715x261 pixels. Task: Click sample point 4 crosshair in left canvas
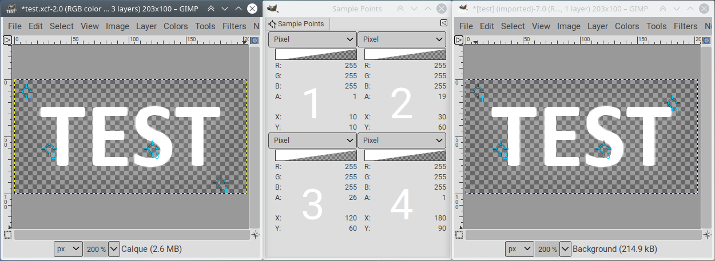coord(221,183)
